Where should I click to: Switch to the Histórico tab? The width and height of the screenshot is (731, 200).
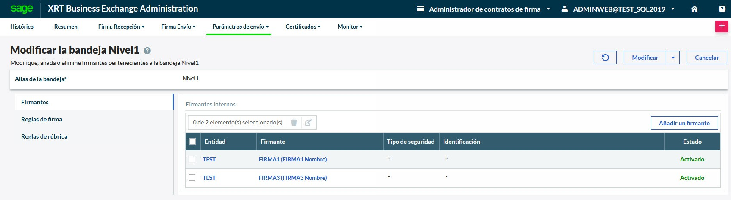(x=22, y=27)
